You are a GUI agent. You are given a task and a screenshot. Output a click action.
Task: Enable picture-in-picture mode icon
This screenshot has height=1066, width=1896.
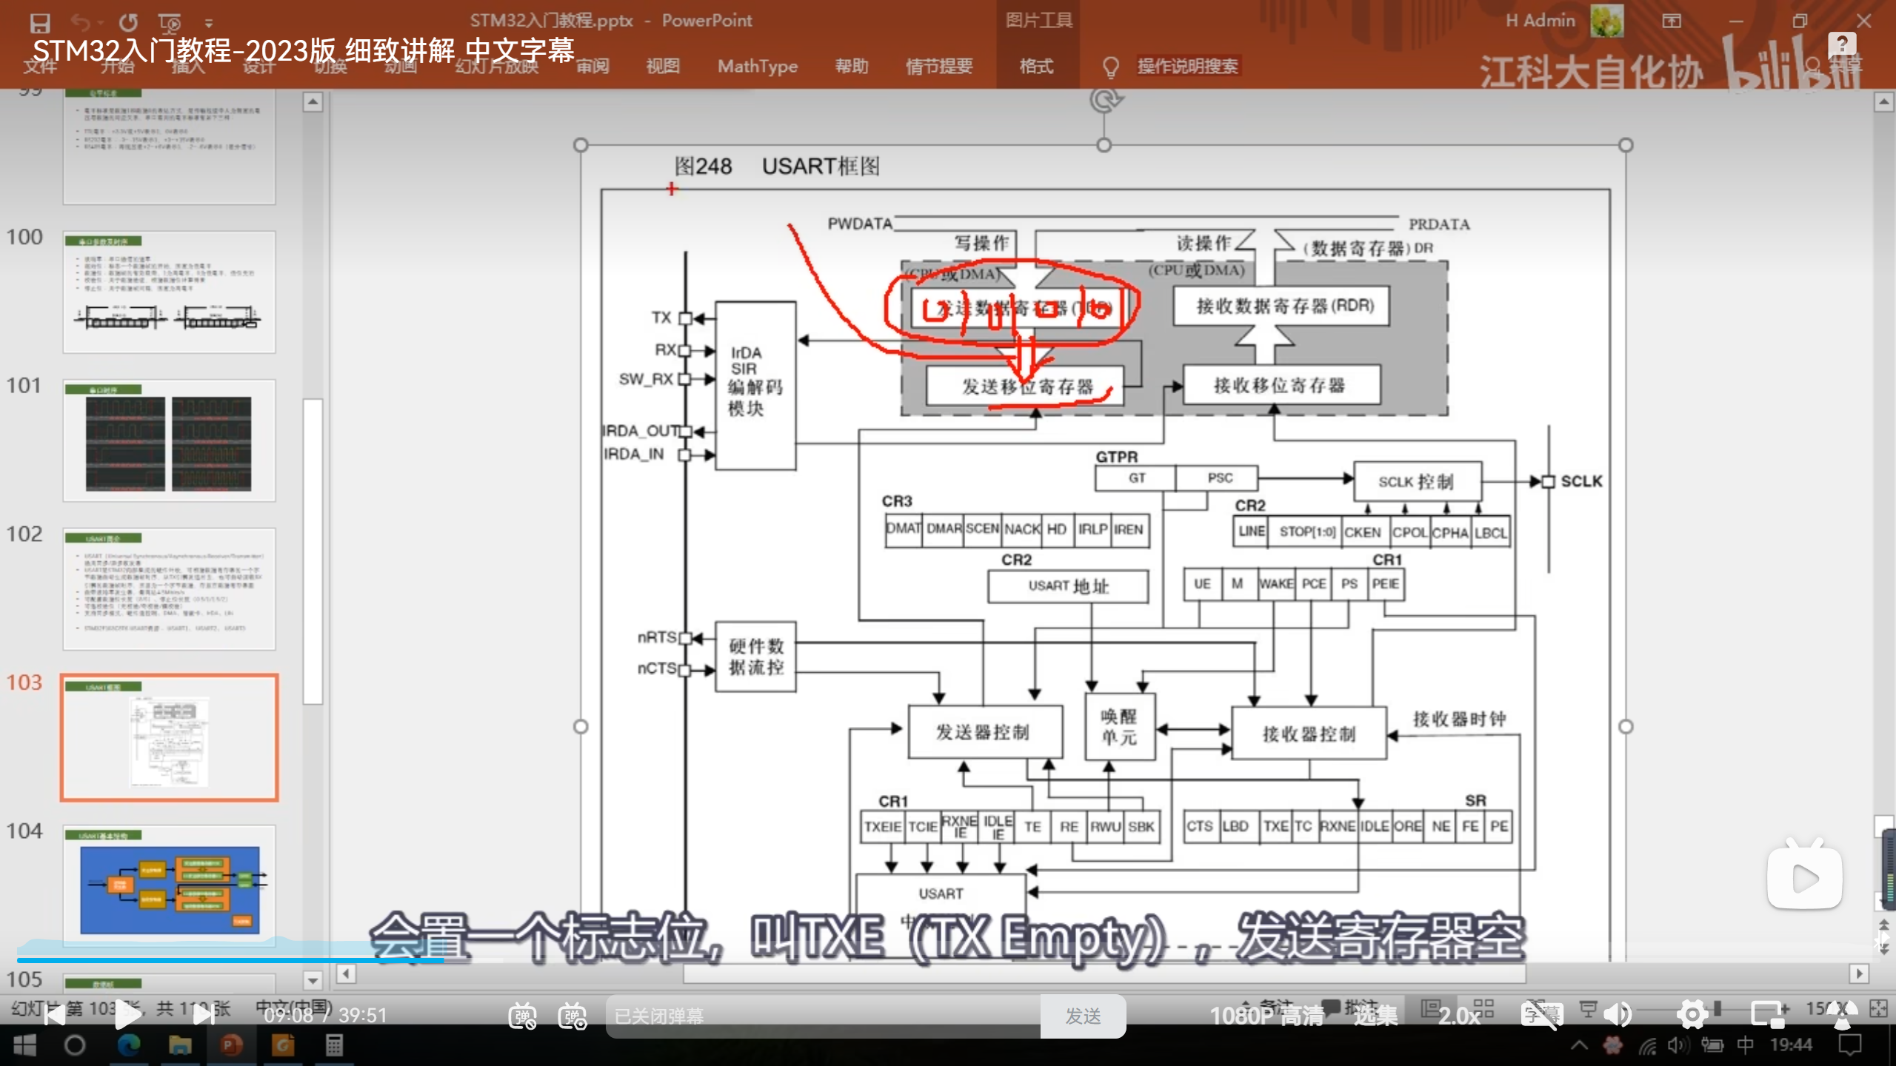click(1769, 1014)
